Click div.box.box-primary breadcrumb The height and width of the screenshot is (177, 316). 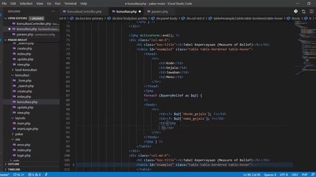point(89,18)
